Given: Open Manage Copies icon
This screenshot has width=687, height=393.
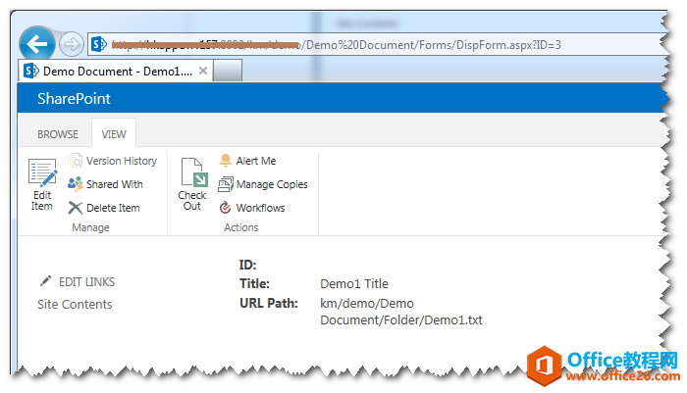Looking at the screenshot, I should tap(225, 184).
